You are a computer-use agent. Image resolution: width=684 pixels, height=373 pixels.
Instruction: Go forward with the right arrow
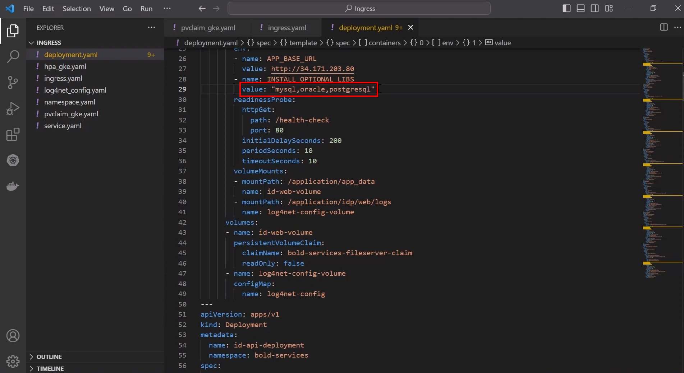216,8
